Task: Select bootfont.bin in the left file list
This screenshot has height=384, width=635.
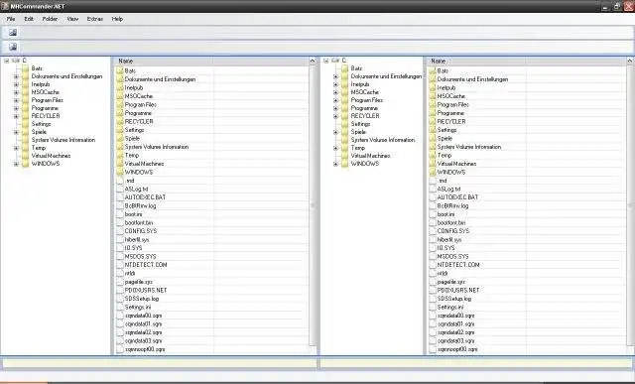Action: click(x=139, y=223)
